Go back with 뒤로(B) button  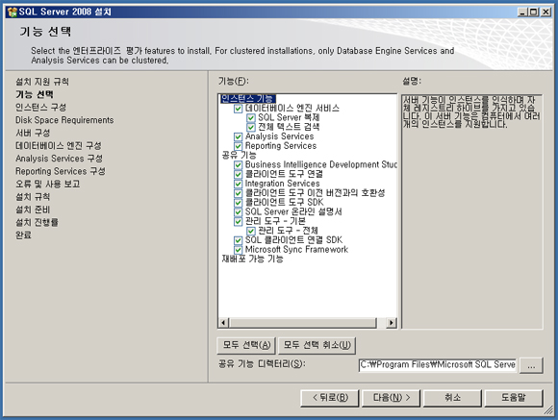coord(330,398)
